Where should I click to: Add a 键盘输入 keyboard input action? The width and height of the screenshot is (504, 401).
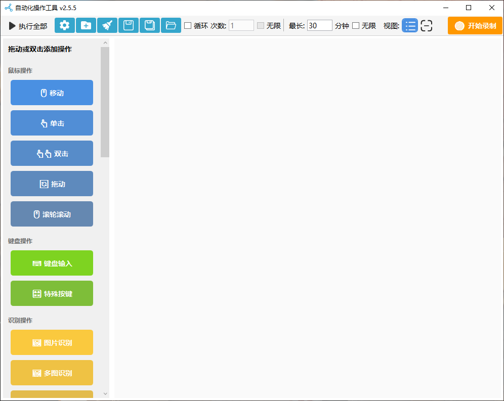(52, 263)
